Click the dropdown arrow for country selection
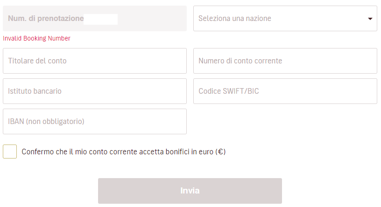Image resolution: width=381 pixels, height=207 pixels. 370,19
